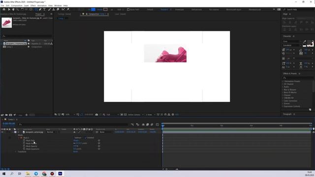Click the Motion Blur enable icon in timeline
This screenshot has height=177, width=315.
click(x=152, y=124)
